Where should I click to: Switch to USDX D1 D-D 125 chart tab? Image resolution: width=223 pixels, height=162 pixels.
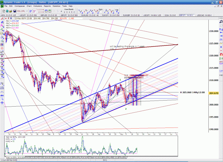(9, 15)
